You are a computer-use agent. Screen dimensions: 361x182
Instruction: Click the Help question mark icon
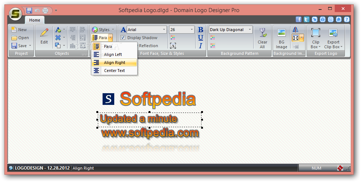coord(347,19)
